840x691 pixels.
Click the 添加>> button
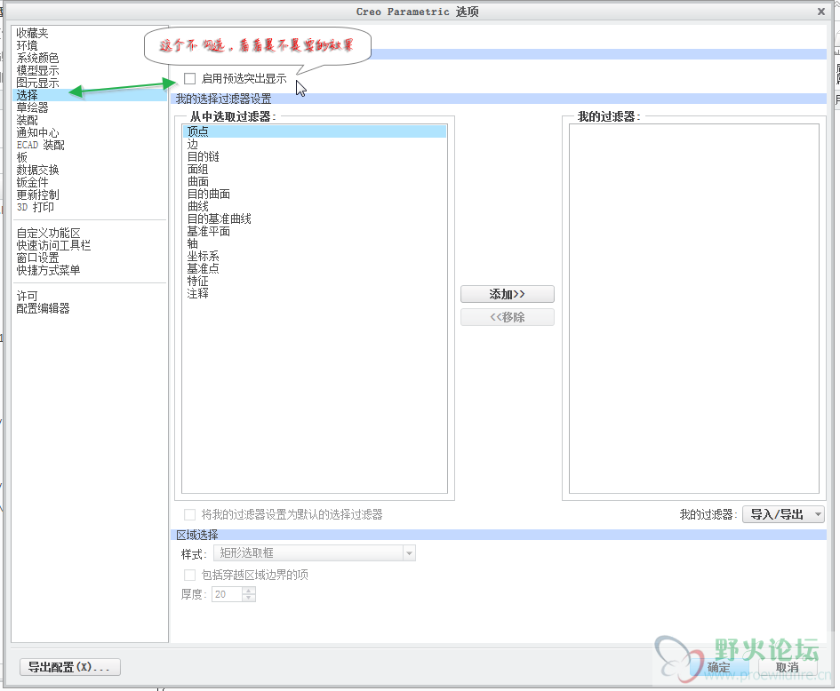point(508,294)
